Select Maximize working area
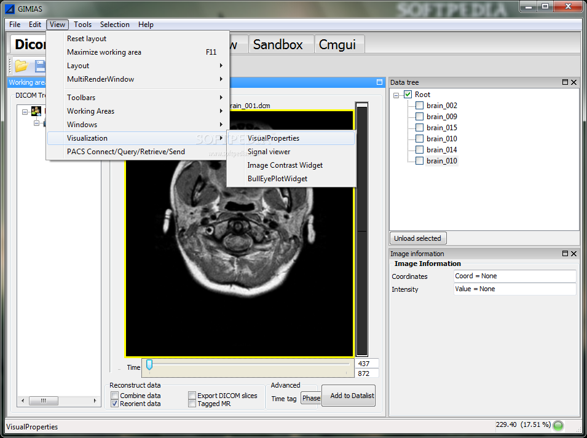This screenshot has height=438, width=587. coord(138,52)
